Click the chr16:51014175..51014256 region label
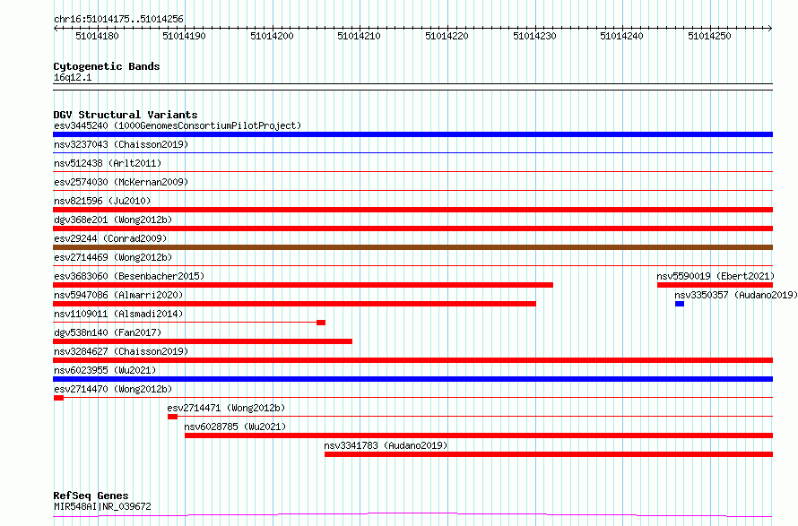798x526 pixels. tap(118, 20)
